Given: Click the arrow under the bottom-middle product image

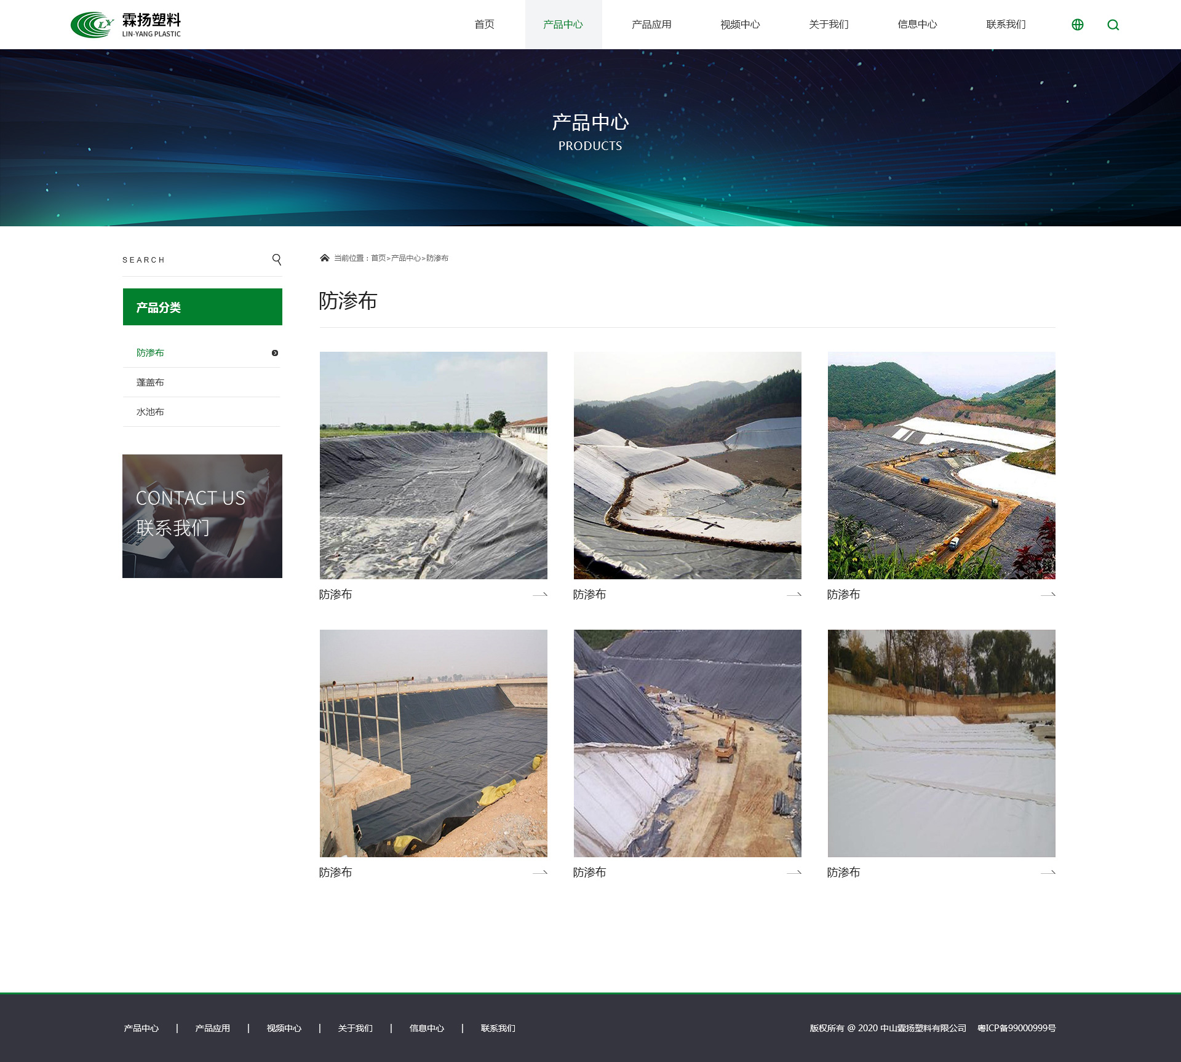Looking at the screenshot, I should pos(793,873).
